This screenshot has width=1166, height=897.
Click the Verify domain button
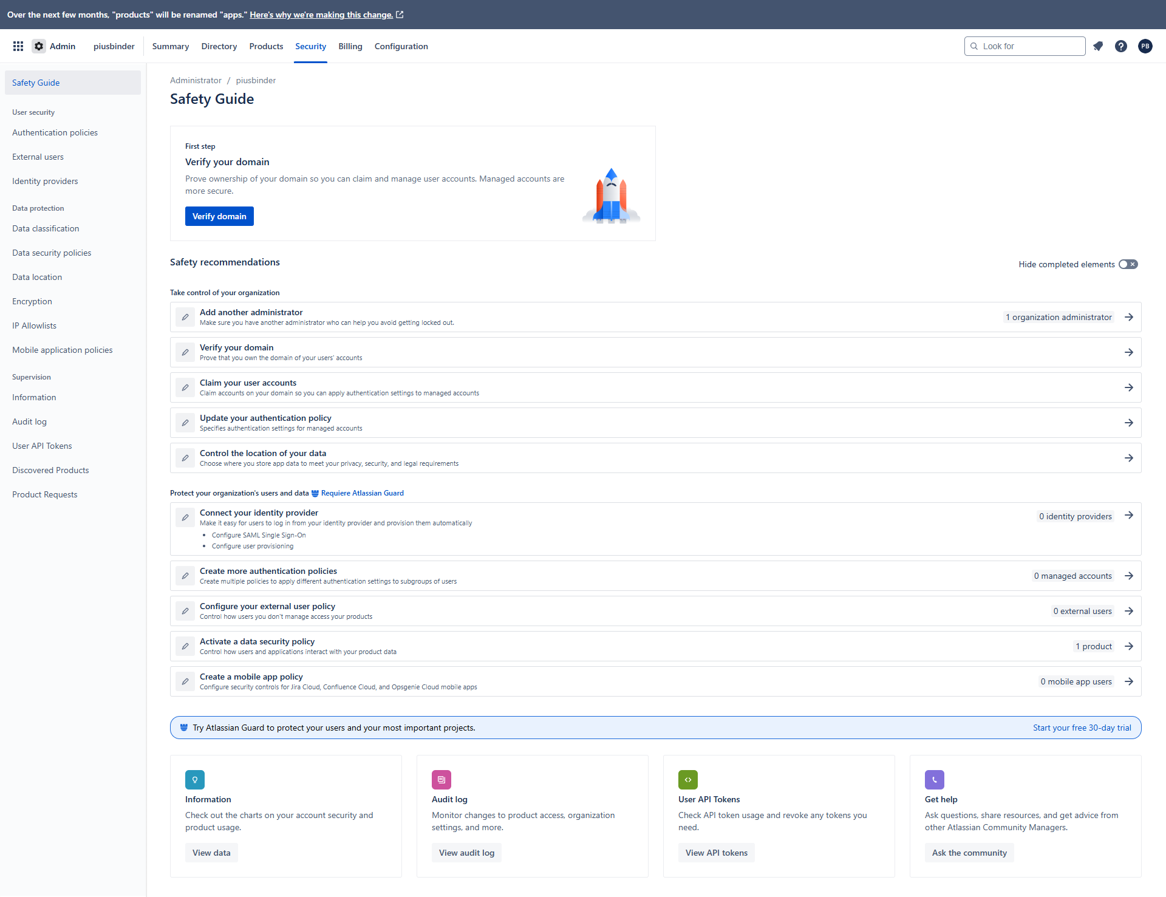coord(219,216)
